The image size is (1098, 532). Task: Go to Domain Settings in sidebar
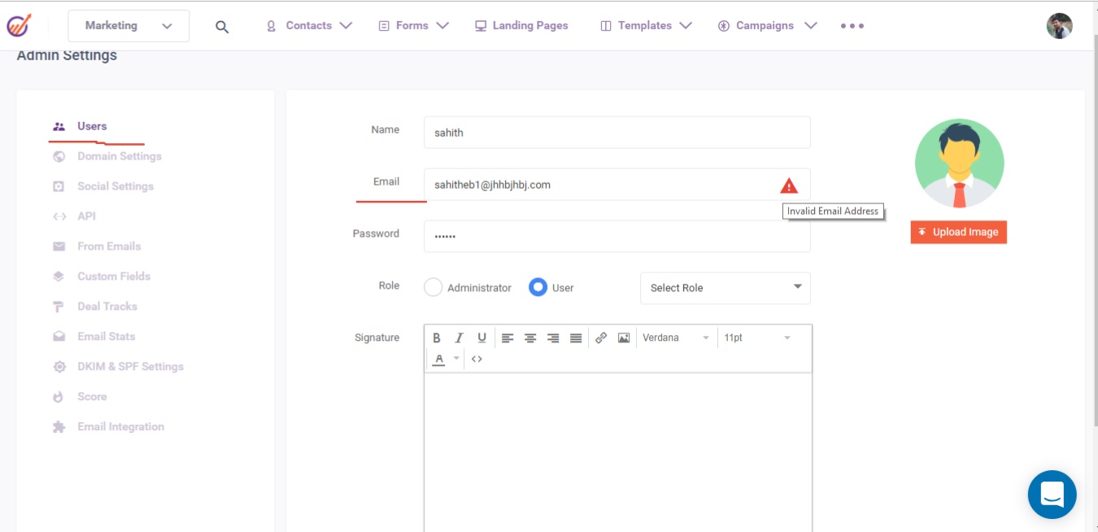120,156
